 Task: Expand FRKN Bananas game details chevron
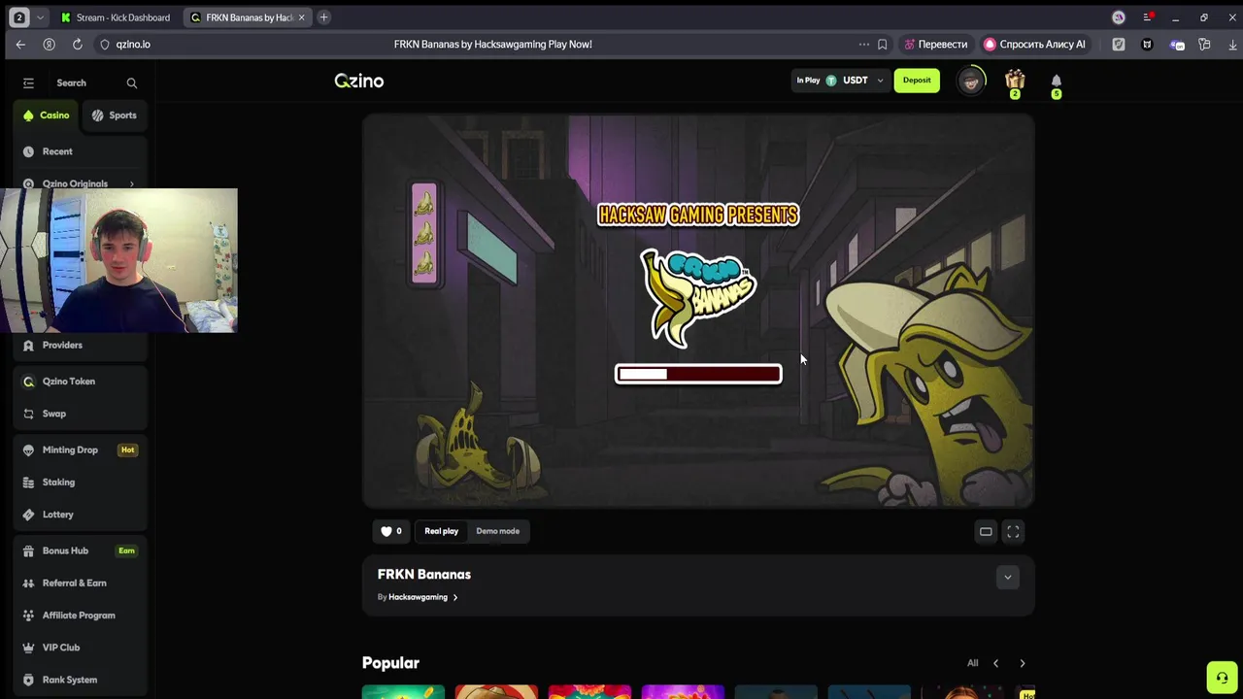pyautogui.click(x=1007, y=578)
